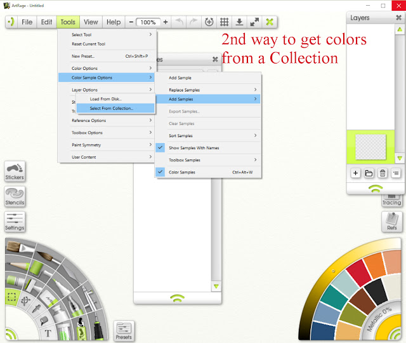
Task: Choose Load From Disk... menu item
Action: [x=115, y=99]
